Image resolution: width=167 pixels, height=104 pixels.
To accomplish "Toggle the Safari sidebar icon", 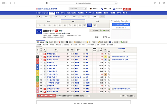I will (x=4, y=3).
